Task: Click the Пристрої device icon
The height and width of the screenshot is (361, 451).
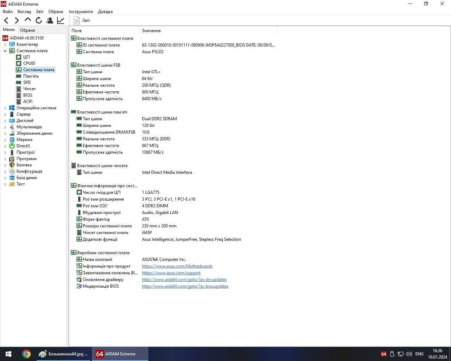Action: 12,152
